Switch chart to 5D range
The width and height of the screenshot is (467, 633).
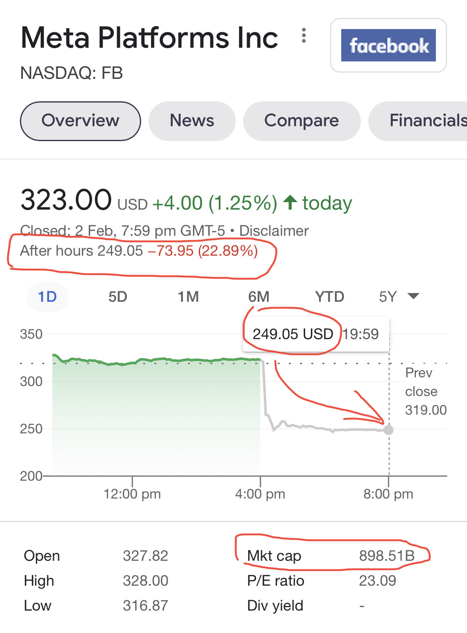117,297
